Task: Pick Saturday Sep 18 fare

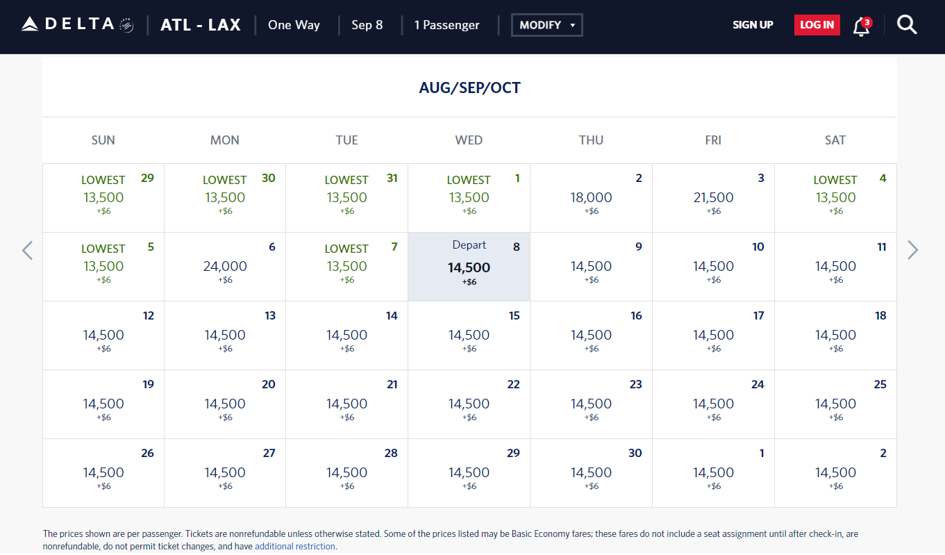Action: pos(836,336)
